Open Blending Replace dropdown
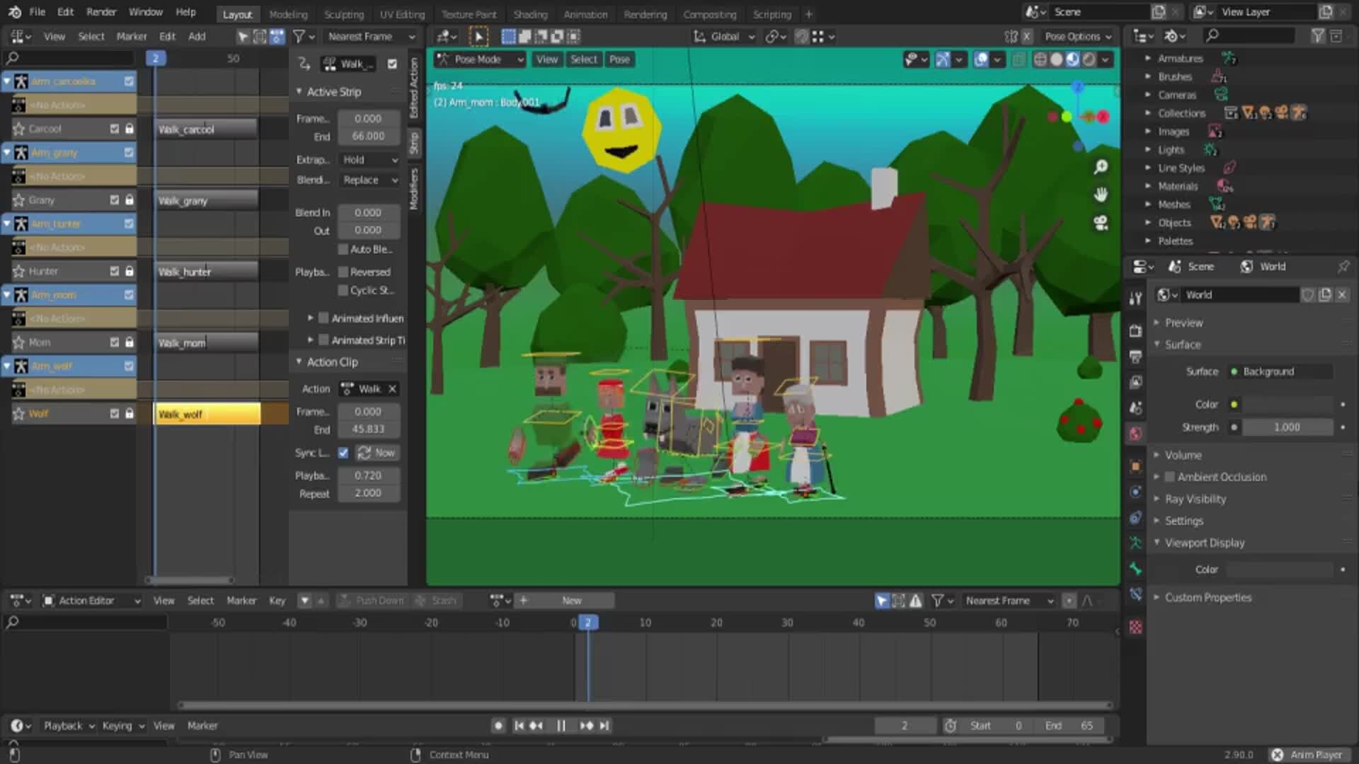 tap(369, 180)
